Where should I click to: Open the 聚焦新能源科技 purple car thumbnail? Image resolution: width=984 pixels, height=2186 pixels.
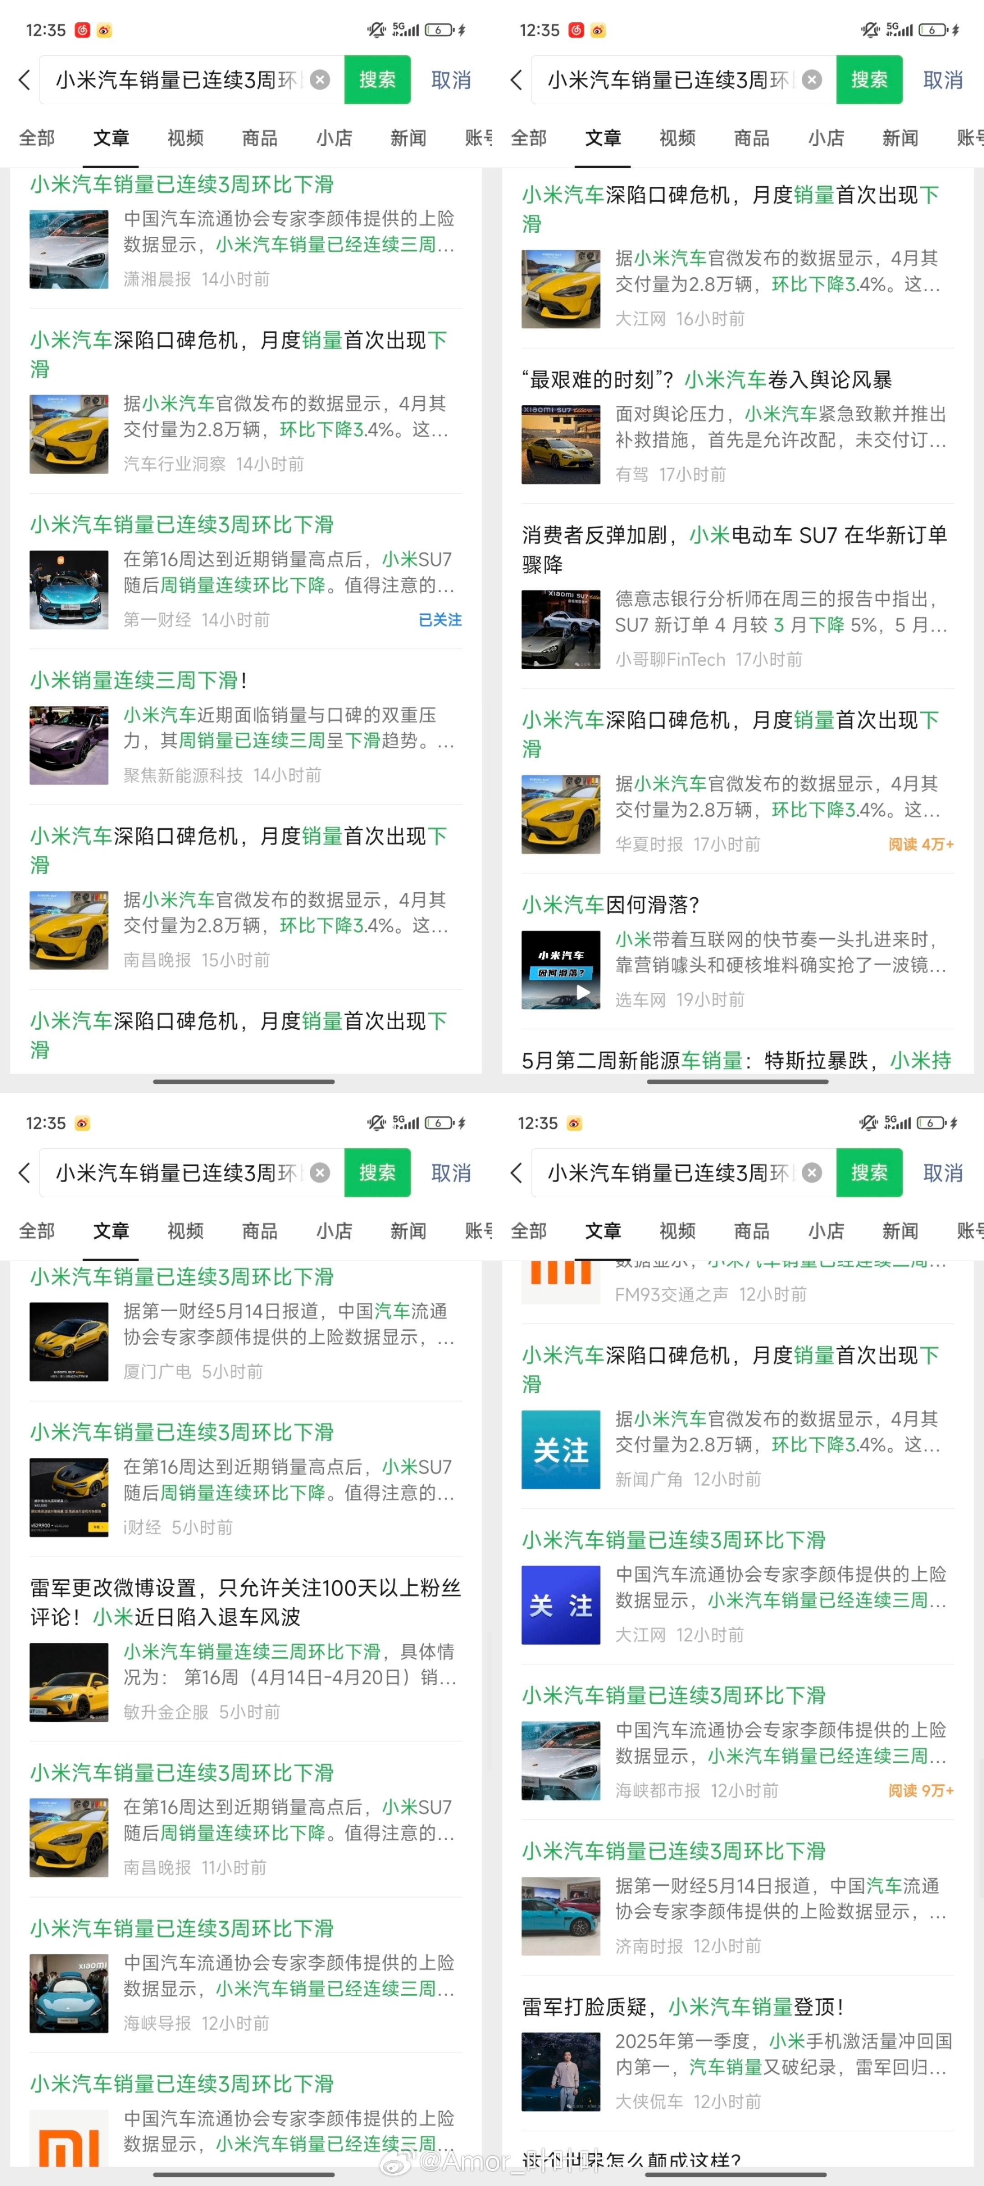[x=69, y=745]
